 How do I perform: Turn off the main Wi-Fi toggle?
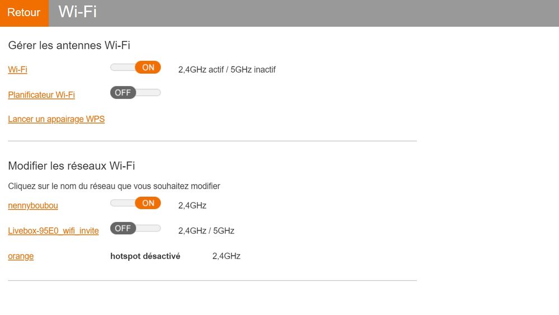[x=135, y=68]
